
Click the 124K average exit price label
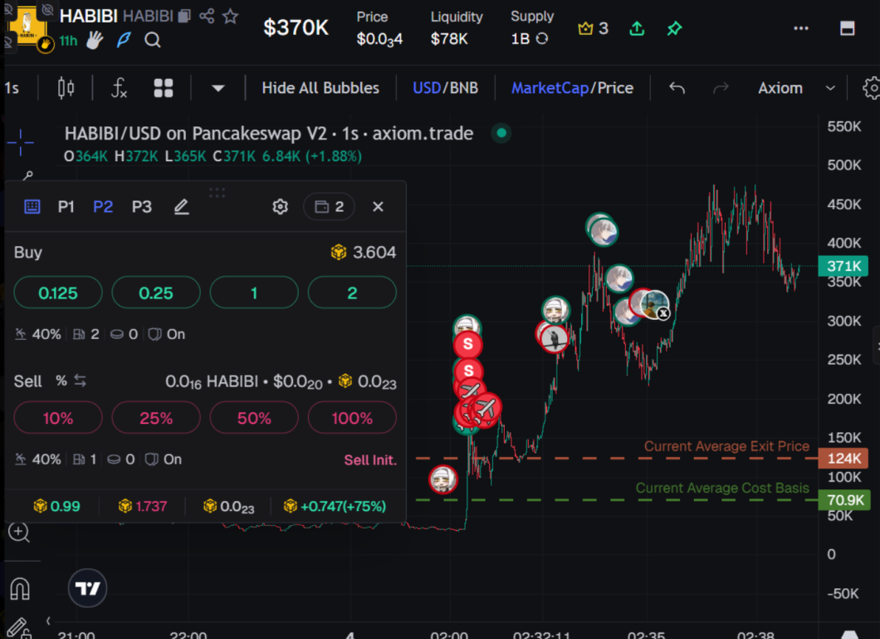843,458
